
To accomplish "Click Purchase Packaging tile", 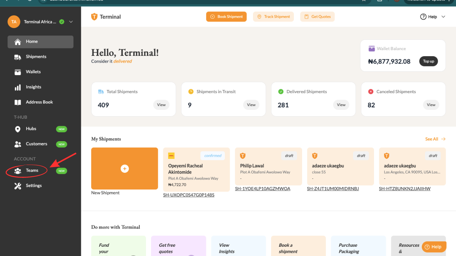I will tap(358, 246).
